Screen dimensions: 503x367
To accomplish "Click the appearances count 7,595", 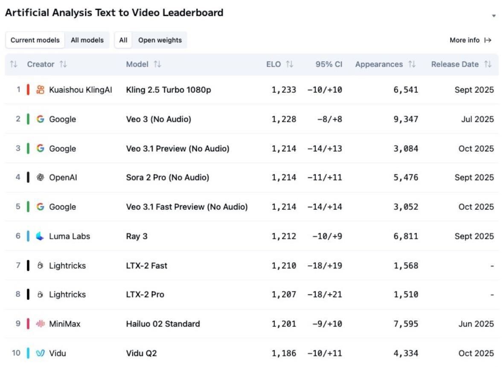I will coord(406,323).
